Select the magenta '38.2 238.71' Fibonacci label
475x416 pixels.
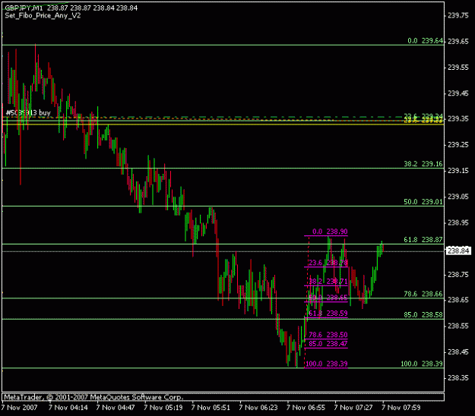[328, 282]
